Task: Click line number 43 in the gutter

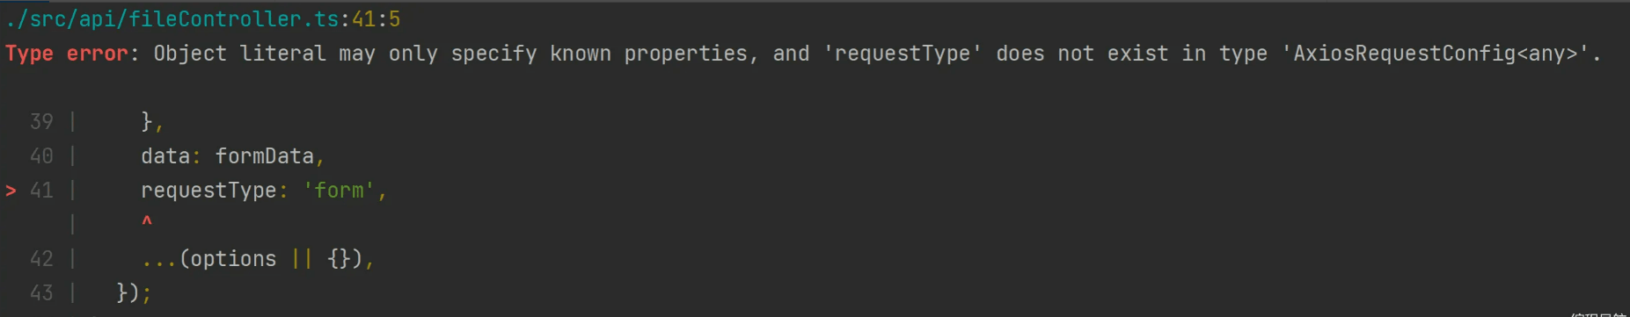Action: point(41,293)
